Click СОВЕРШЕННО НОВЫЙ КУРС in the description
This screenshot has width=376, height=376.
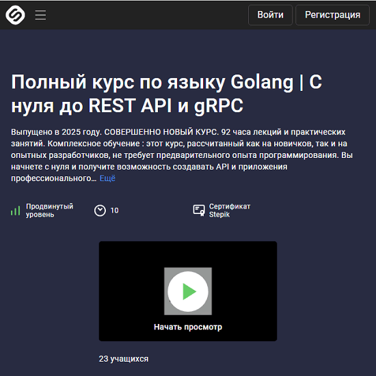pos(161,132)
